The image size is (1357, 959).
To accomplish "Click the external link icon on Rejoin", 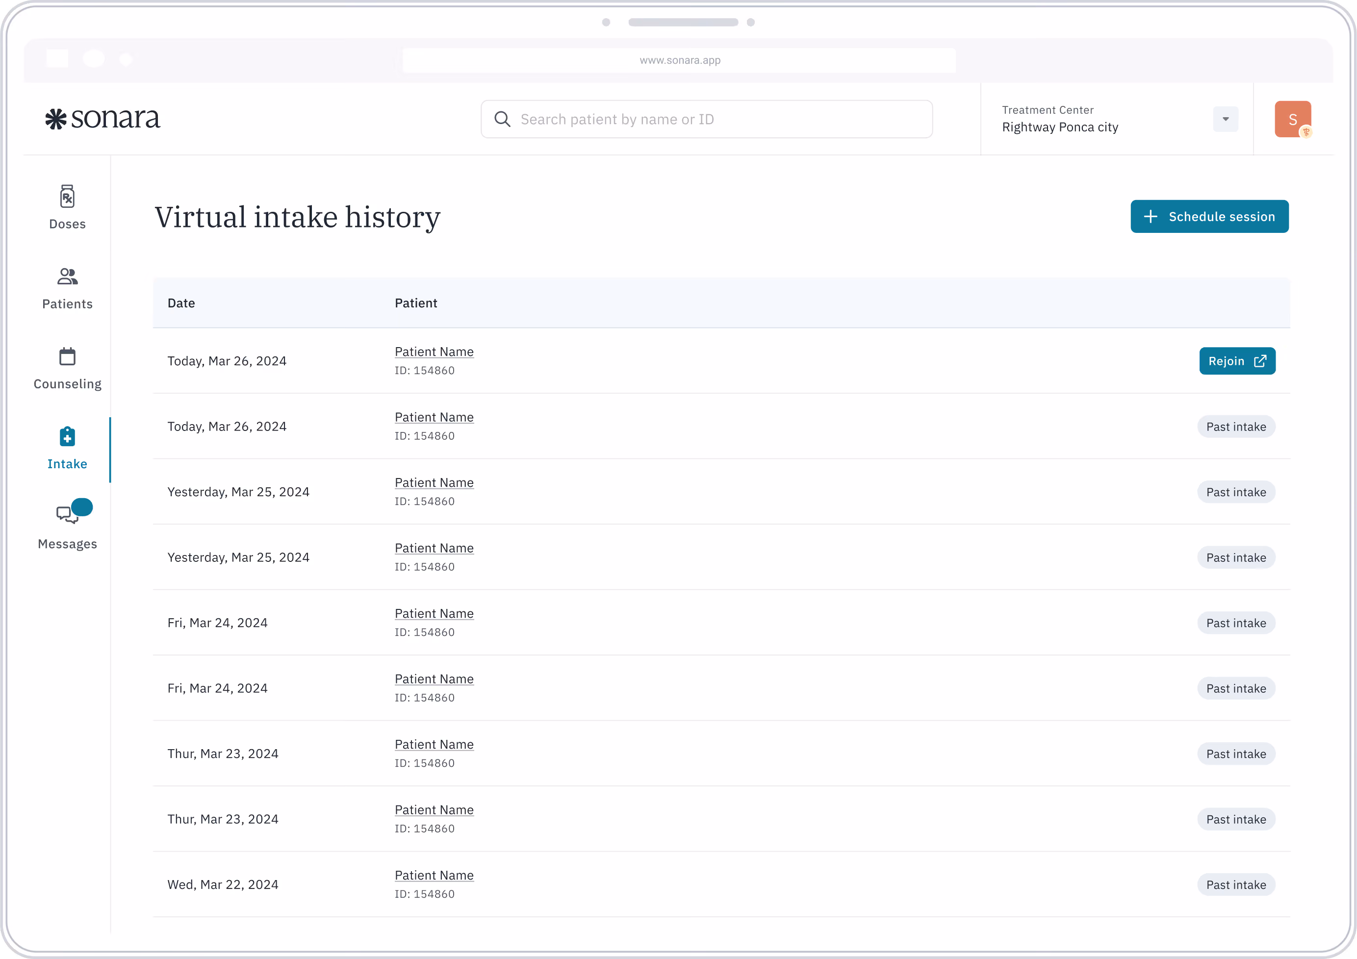I will coord(1260,361).
